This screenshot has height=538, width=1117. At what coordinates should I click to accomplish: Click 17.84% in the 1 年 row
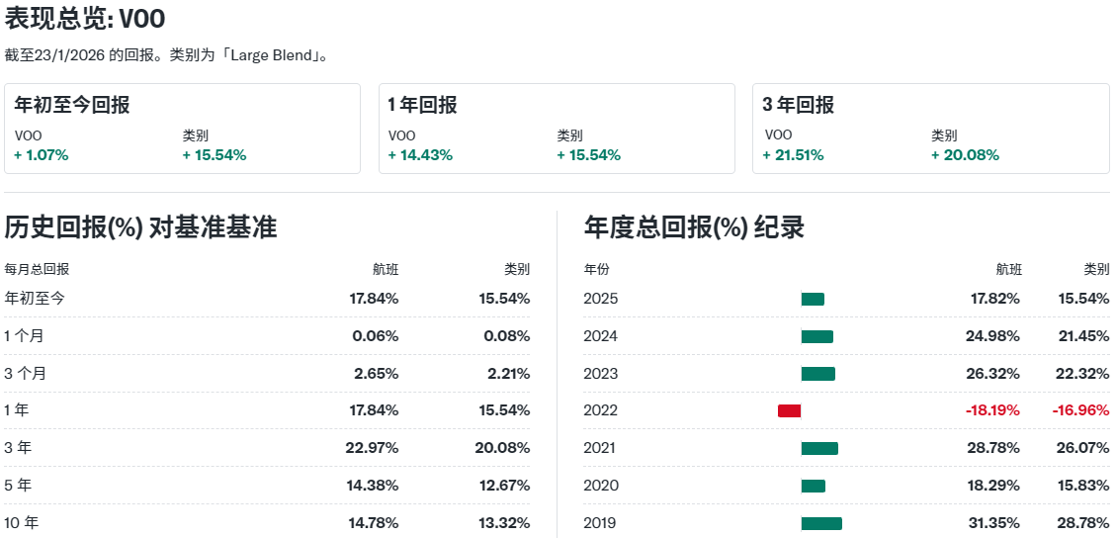coord(374,410)
